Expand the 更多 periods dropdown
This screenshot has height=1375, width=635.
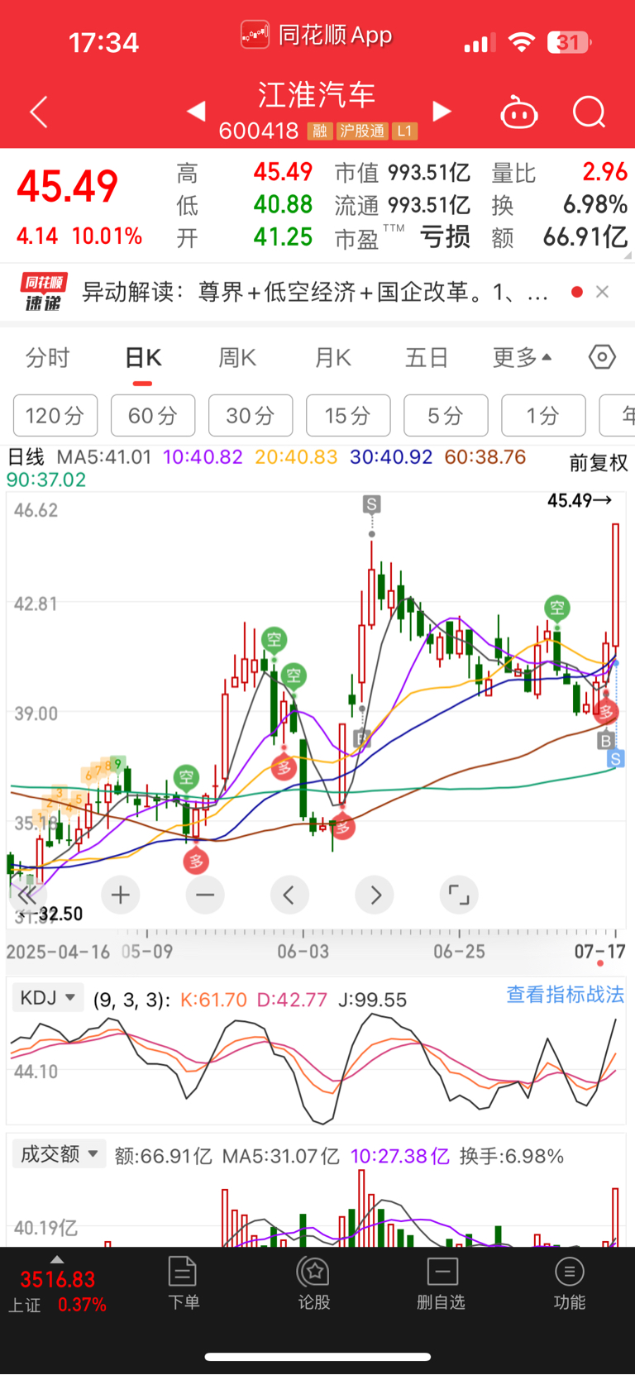(x=522, y=358)
